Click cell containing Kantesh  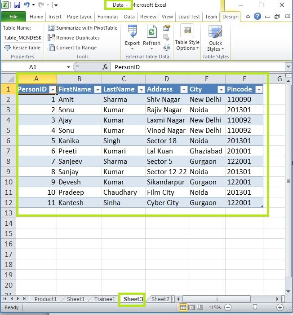[79, 203]
